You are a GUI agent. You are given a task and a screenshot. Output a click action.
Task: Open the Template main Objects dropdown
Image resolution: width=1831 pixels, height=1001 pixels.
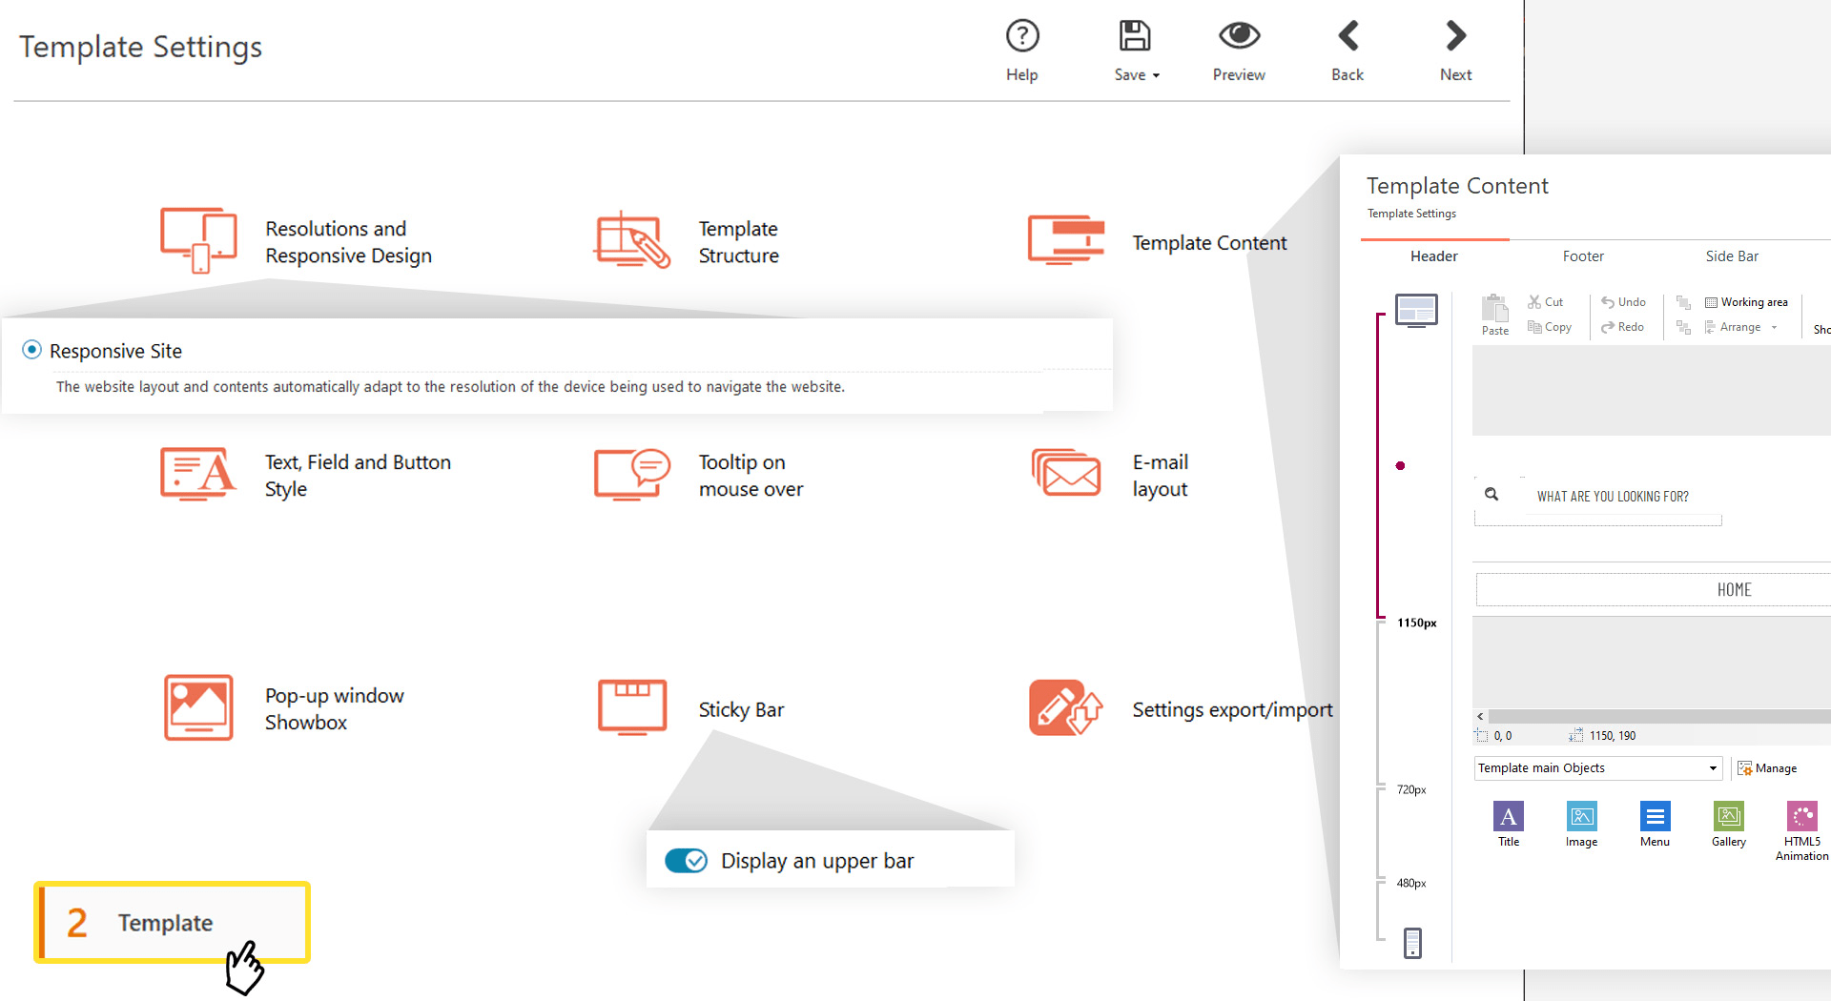click(x=1597, y=767)
